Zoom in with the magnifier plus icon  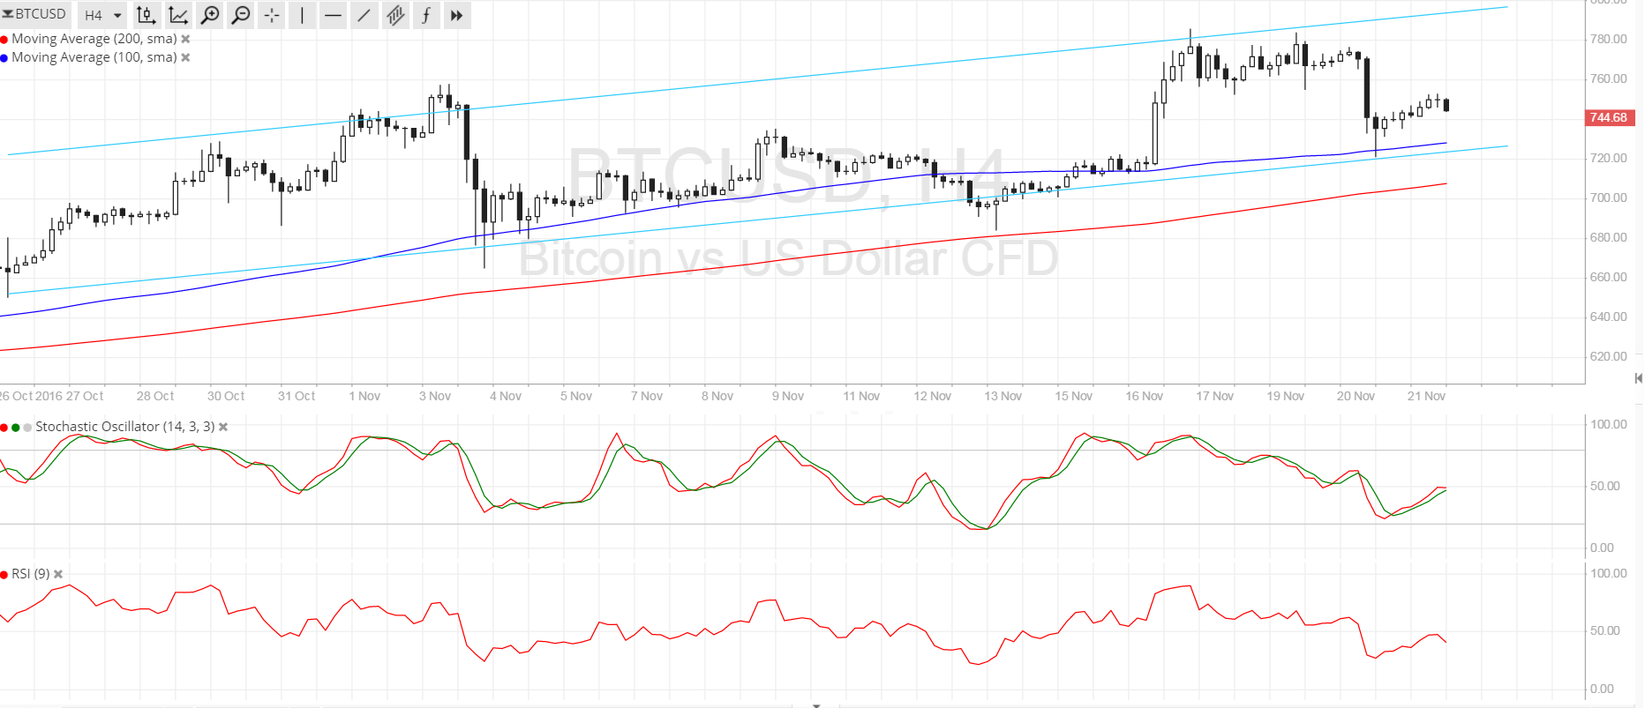click(x=210, y=15)
